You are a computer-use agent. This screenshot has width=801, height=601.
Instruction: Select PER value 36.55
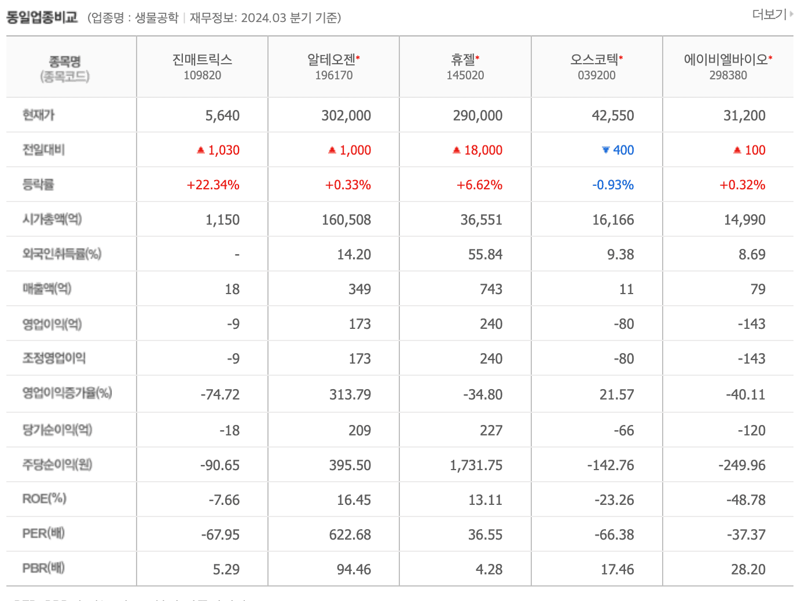[485, 535]
